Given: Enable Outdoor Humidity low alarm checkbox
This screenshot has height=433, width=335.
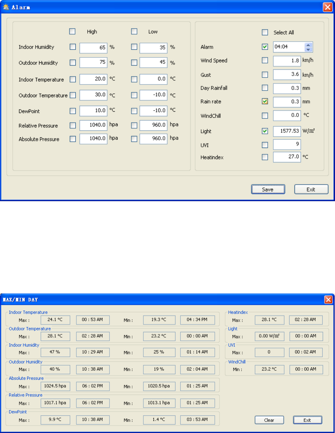Looking at the screenshot, I should coord(134,62).
